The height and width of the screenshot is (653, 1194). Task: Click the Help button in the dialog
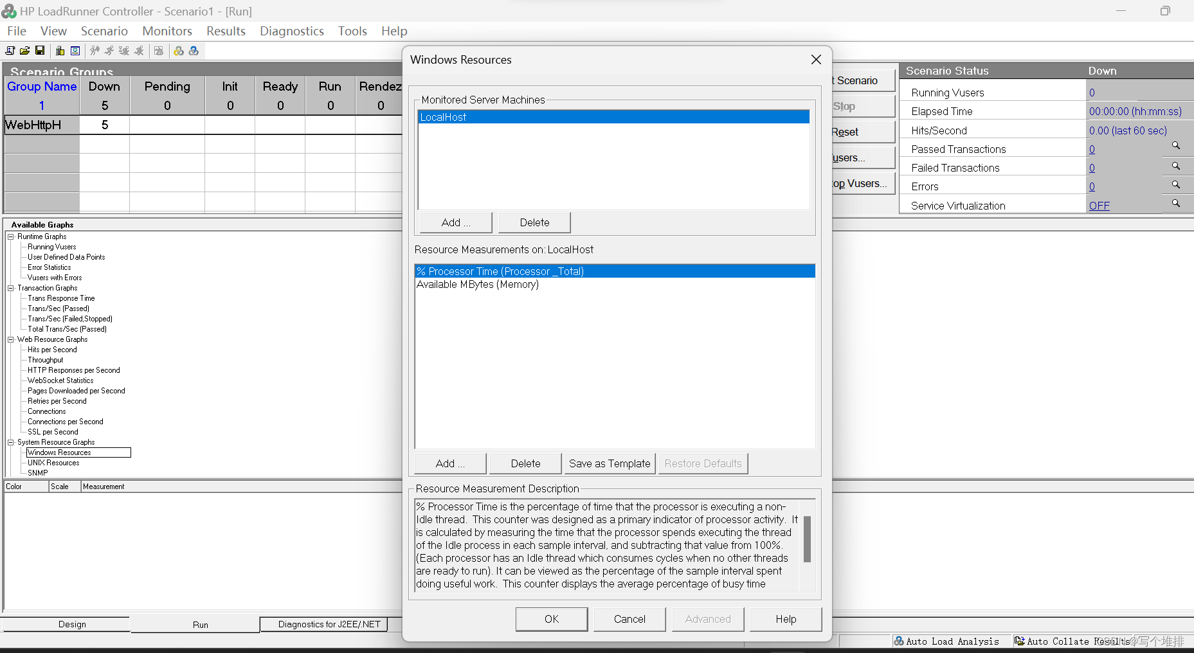pyautogui.click(x=786, y=619)
